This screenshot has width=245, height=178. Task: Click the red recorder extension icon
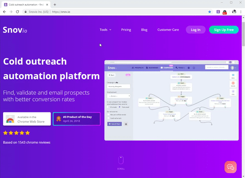[x=225, y=12]
